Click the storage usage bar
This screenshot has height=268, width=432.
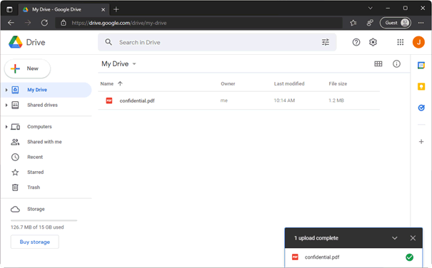pyautogui.click(x=44, y=220)
